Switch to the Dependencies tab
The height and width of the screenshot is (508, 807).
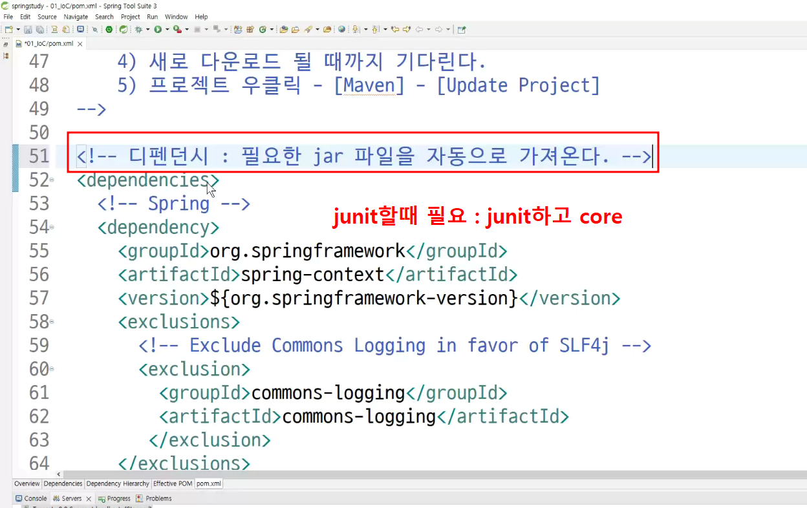pyautogui.click(x=63, y=483)
